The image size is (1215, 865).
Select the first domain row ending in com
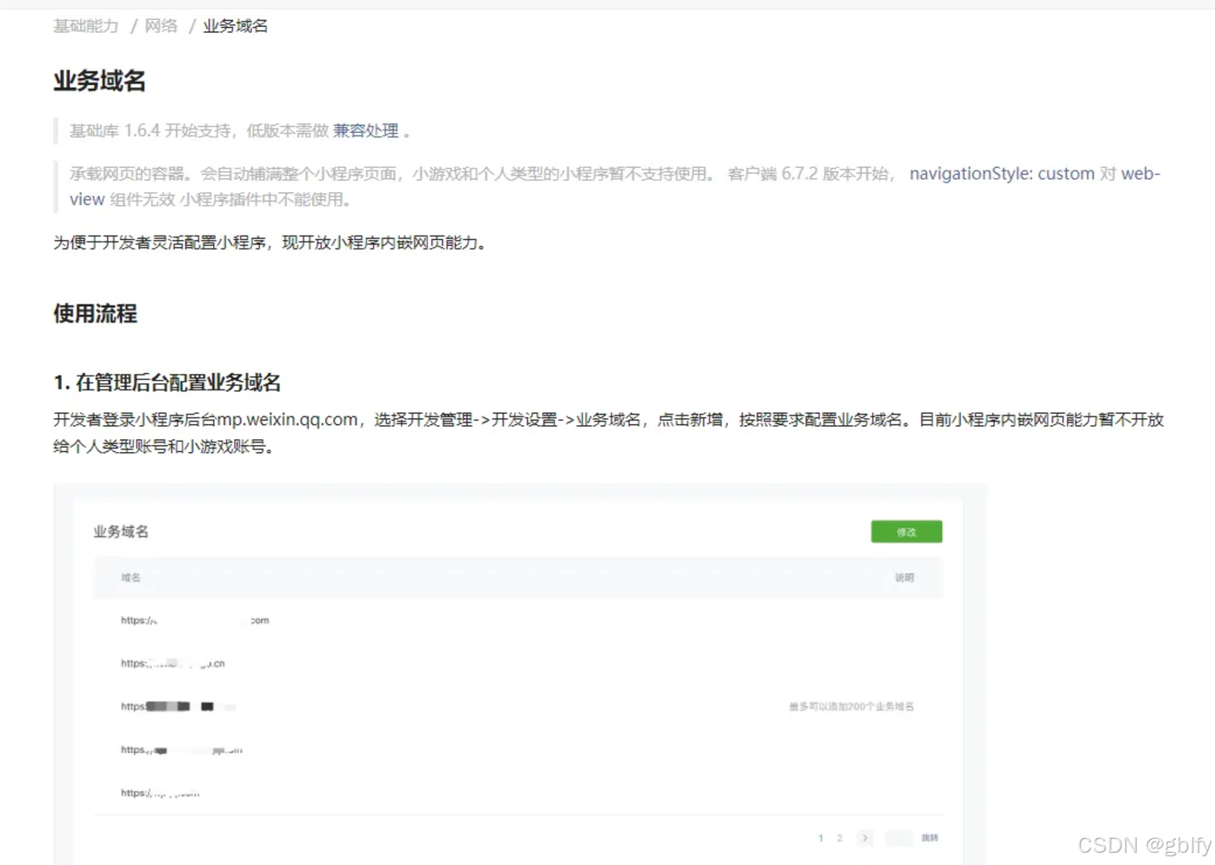point(195,621)
